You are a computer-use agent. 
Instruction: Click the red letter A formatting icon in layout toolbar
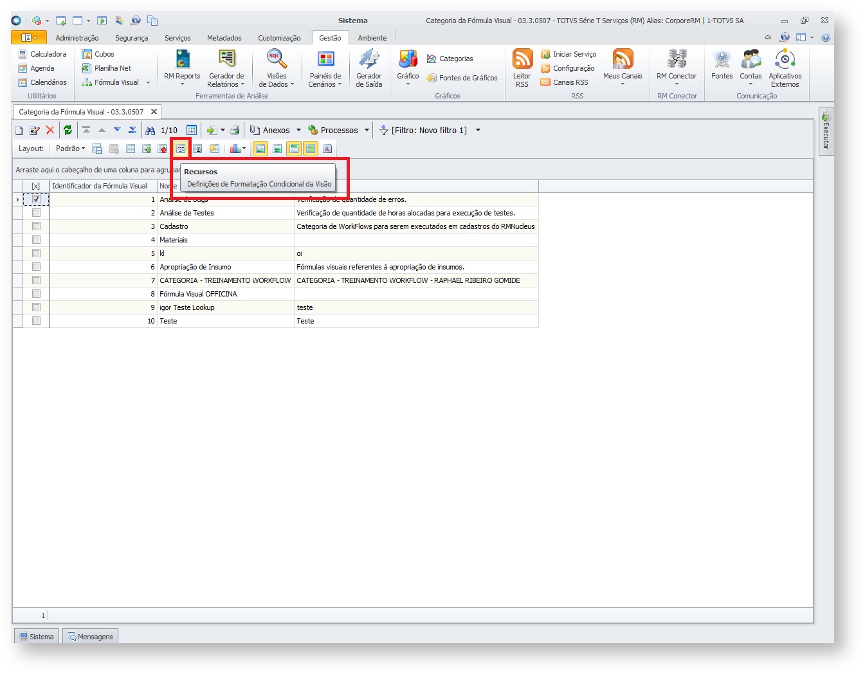coord(327,149)
